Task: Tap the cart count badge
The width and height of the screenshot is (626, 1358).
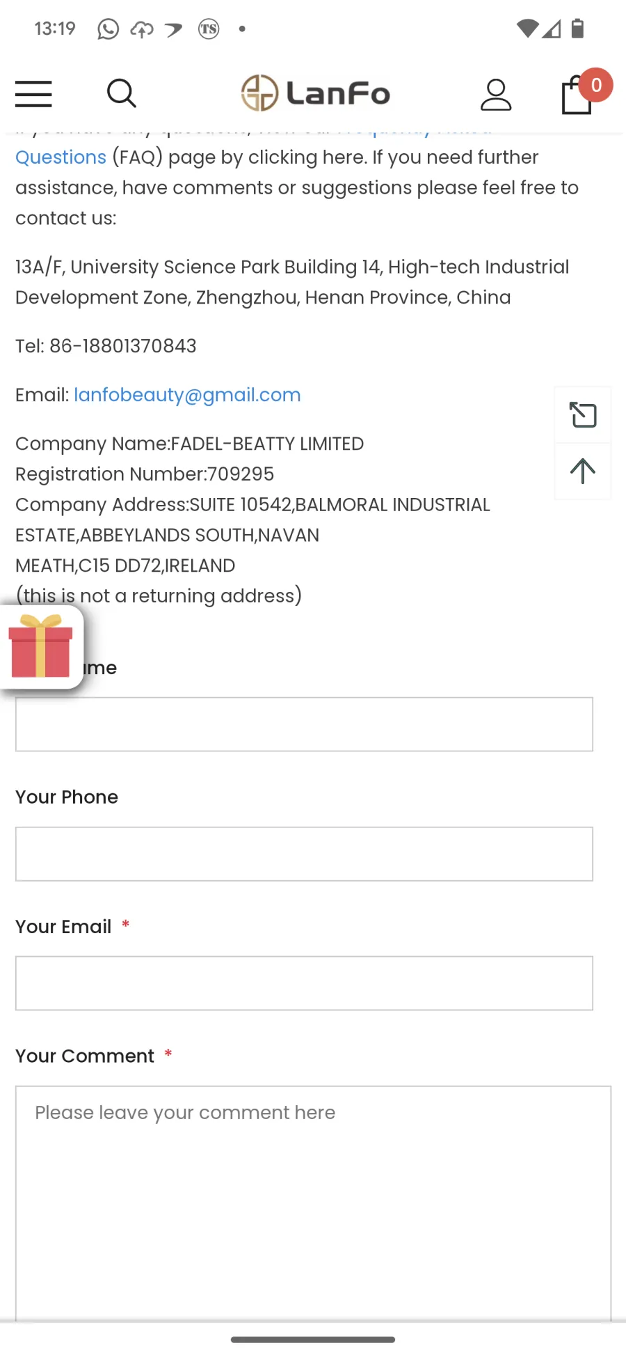Action: (596, 85)
